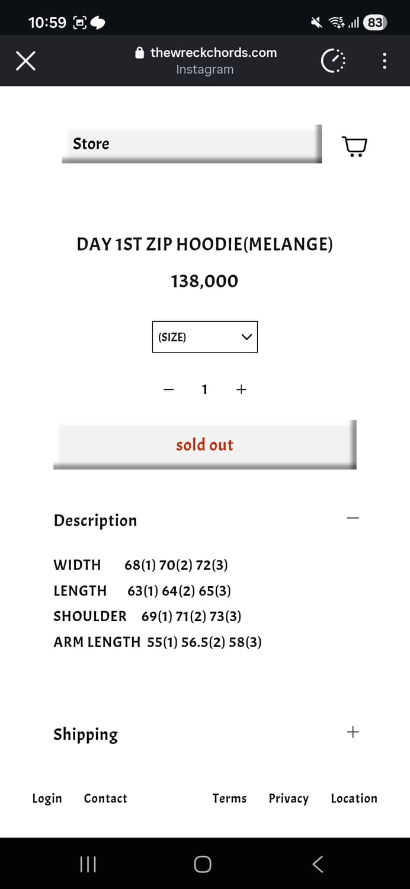The width and height of the screenshot is (410, 889).
Task: Collapse the Description section
Action: [x=353, y=517]
